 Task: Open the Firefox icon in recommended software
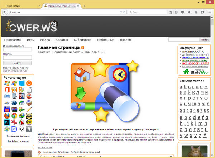point(6,116)
